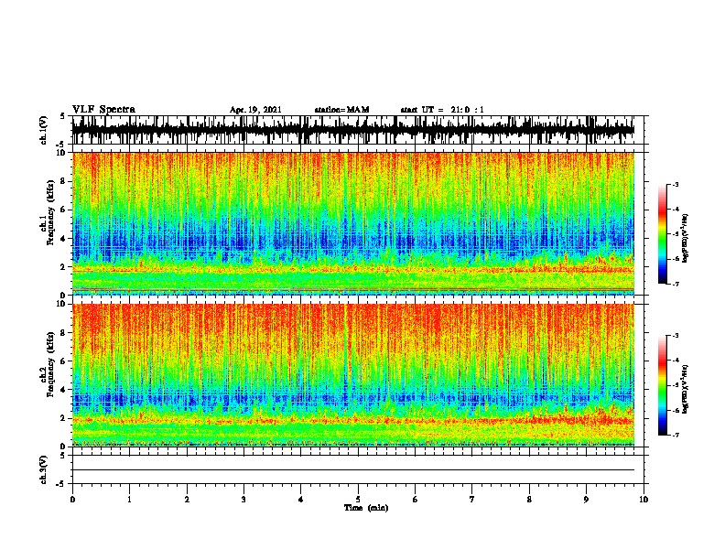This screenshot has height=560, width=725.
Task: Click the time axis tick label "1"
Action: (x=129, y=500)
